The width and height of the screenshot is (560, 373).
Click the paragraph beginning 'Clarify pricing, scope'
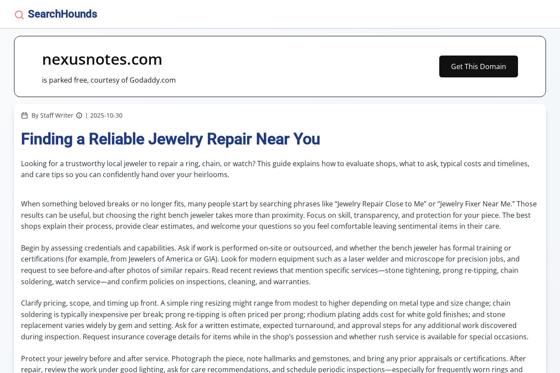coord(274,320)
